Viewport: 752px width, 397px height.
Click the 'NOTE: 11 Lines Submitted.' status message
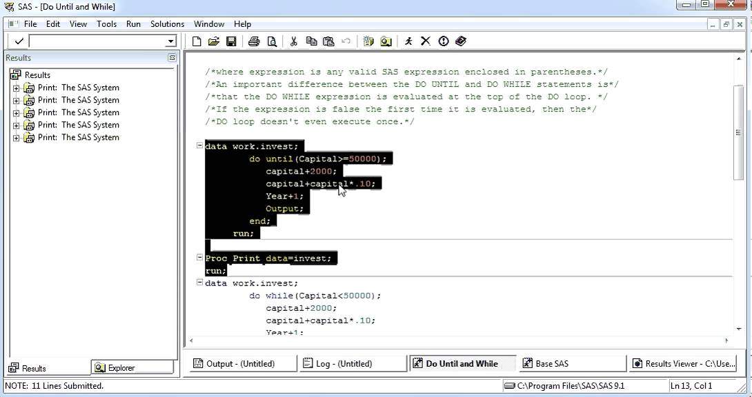coord(55,385)
